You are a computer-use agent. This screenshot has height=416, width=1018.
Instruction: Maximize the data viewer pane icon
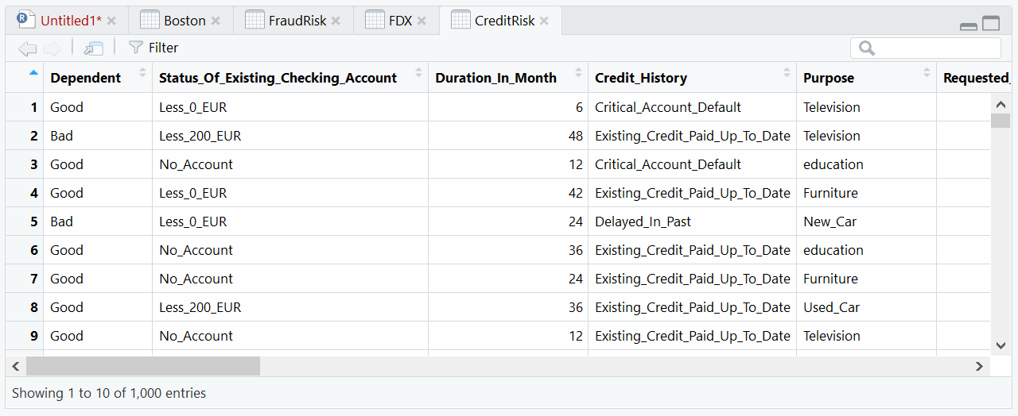991,23
